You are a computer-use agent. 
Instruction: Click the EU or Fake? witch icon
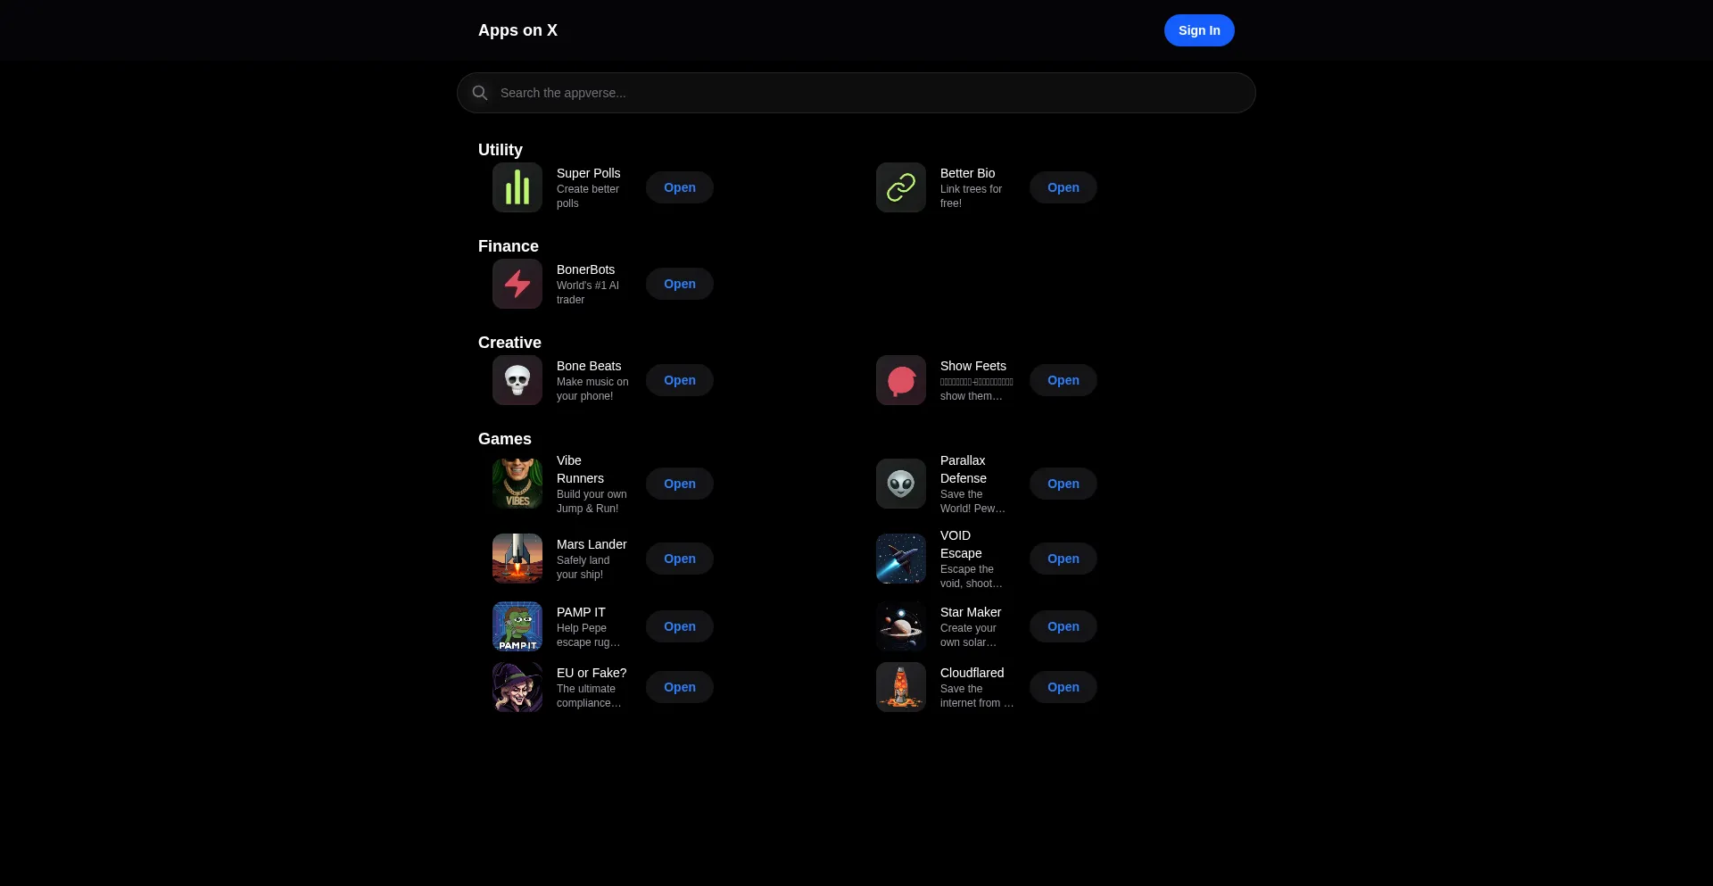pyautogui.click(x=517, y=687)
